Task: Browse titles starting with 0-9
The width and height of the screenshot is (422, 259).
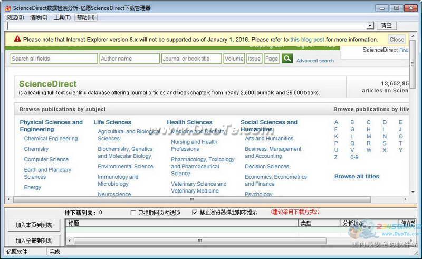Action: 354,157
